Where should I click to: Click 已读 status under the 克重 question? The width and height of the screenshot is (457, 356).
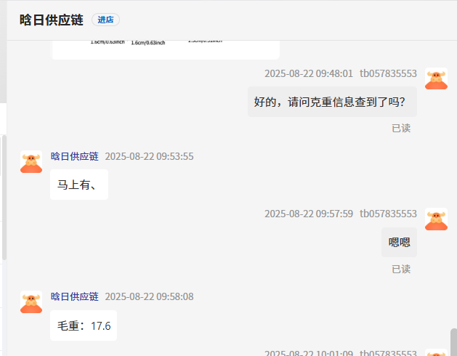tap(401, 128)
